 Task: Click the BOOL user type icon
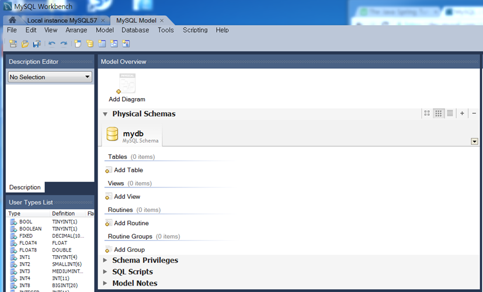pos(13,222)
